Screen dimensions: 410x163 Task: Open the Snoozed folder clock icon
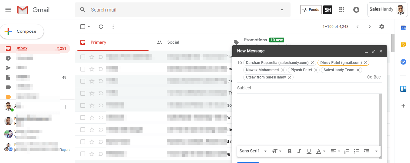pyautogui.click(x=8, y=58)
